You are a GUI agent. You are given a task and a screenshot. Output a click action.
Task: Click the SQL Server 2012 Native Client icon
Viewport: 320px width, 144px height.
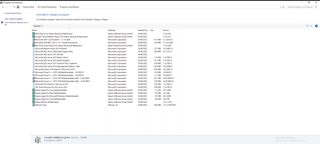[x=34, y=58]
